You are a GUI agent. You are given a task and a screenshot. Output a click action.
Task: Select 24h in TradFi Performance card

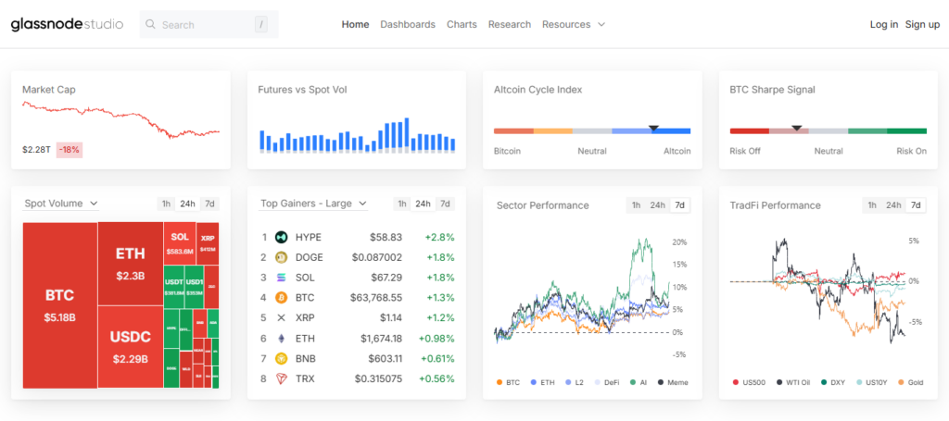point(893,205)
